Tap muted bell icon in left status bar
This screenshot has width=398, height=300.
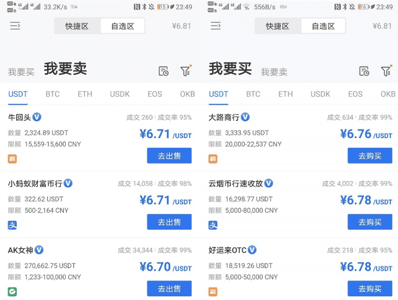[x=151, y=7]
